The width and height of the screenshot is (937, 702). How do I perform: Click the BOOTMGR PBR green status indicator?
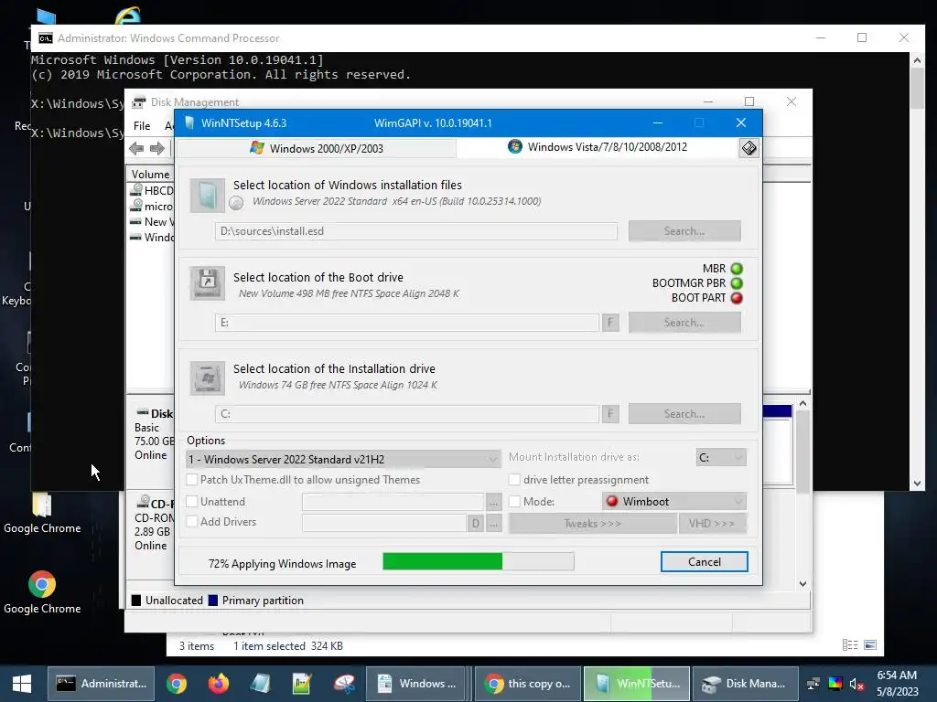pyautogui.click(x=737, y=283)
